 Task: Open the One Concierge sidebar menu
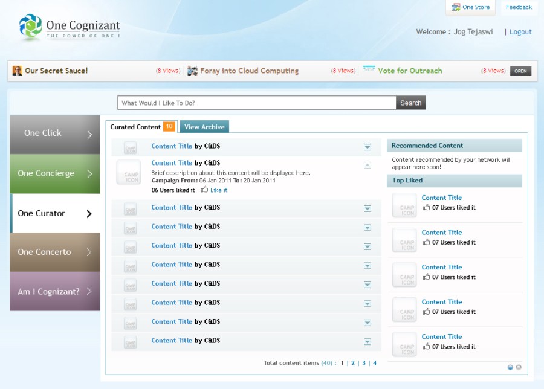pos(55,173)
